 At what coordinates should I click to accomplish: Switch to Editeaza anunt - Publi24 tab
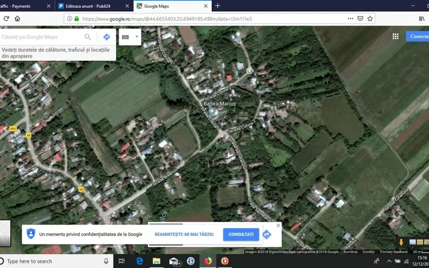pos(94,6)
